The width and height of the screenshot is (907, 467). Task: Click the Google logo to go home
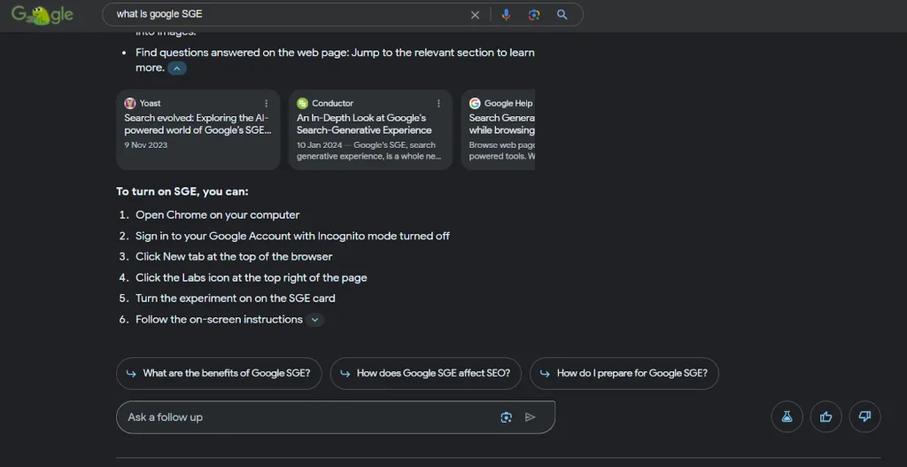coord(42,15)
